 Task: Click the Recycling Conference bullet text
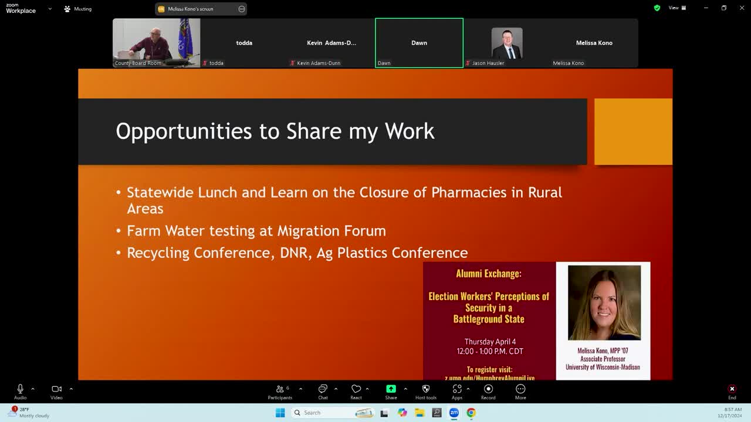(x=297, y=253)
